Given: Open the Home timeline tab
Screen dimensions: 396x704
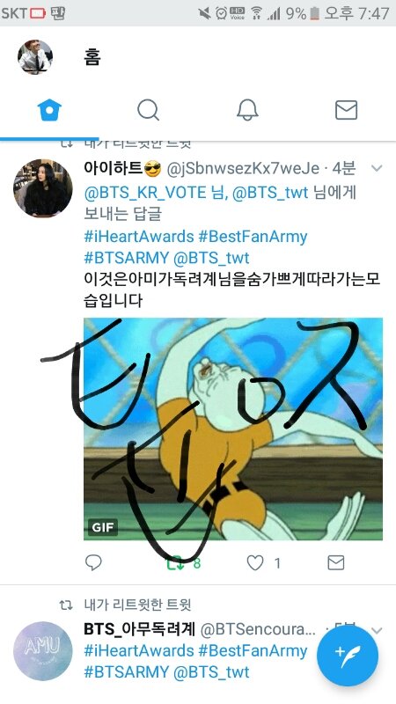Looking at the screenshot, I should (x=49, y=110).
